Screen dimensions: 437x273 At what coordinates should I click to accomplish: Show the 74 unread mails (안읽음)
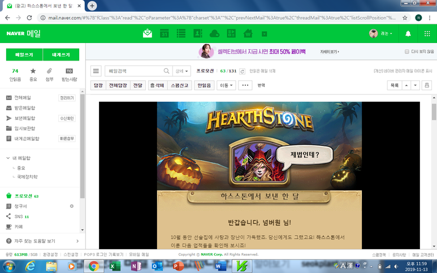(15, 75)
